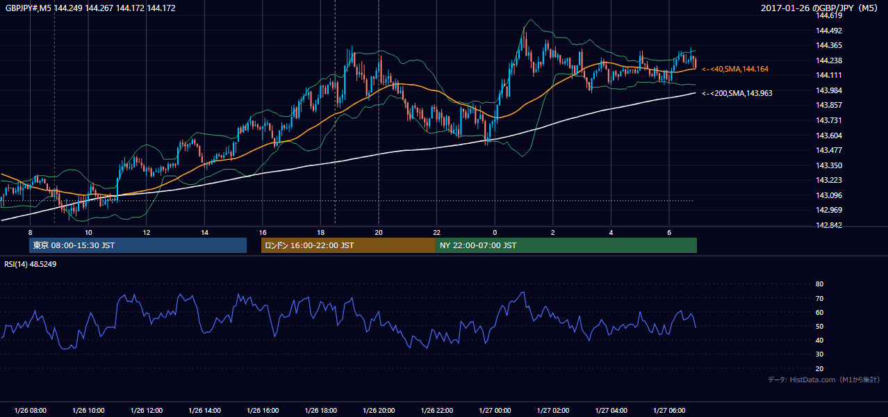Click the 1/26 20:00 time label
The image size is (888, 417).
pos(379,411)
